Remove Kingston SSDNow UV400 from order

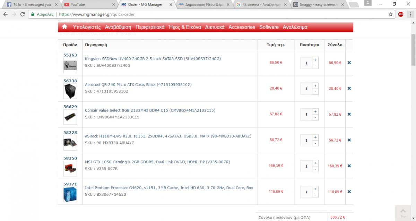[x=349, y=63]
